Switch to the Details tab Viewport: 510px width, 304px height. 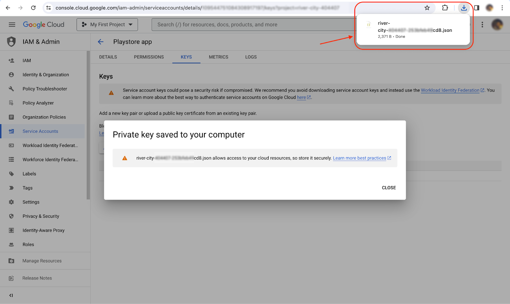point(108,57)
